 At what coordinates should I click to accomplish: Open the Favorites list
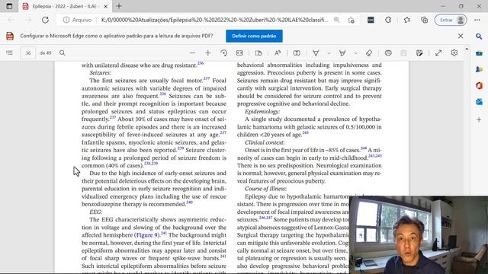coord(406,20)
